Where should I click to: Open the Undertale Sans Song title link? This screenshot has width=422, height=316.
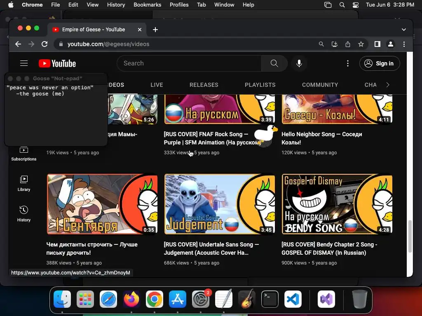211,249
